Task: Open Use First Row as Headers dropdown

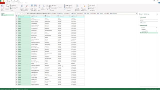Action: point(56,7)
